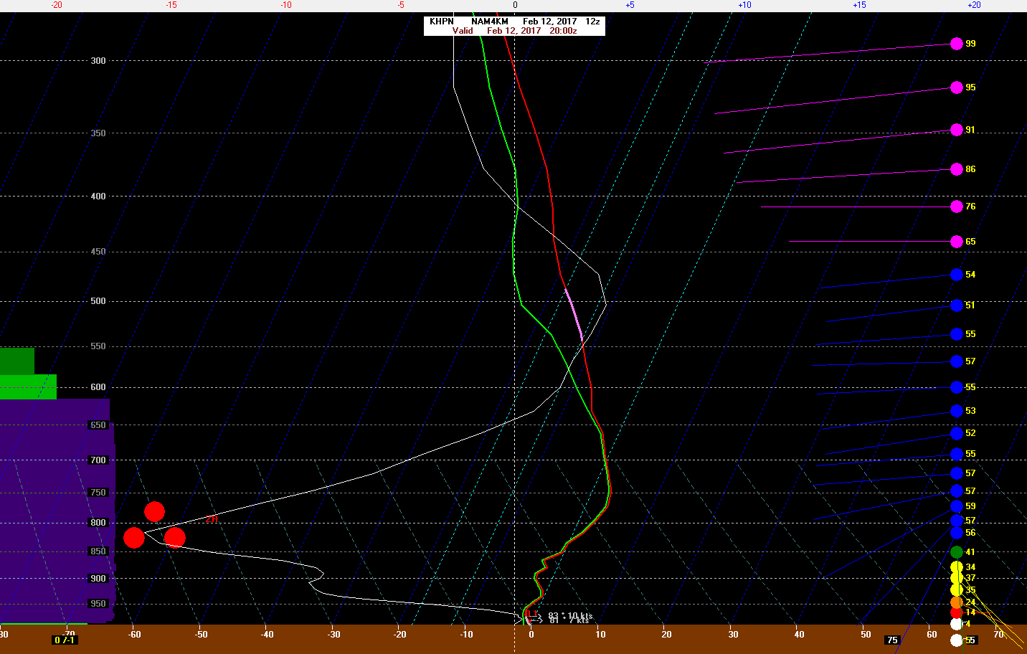
Task: Click the yellow 0 /-1 readout label
Action: coord(65,640)
